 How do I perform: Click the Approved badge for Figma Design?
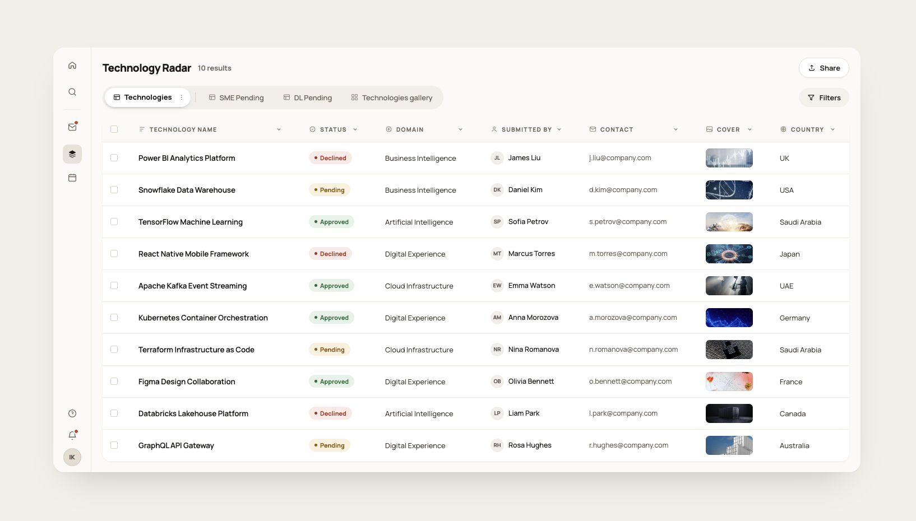[x=331, y=382]
